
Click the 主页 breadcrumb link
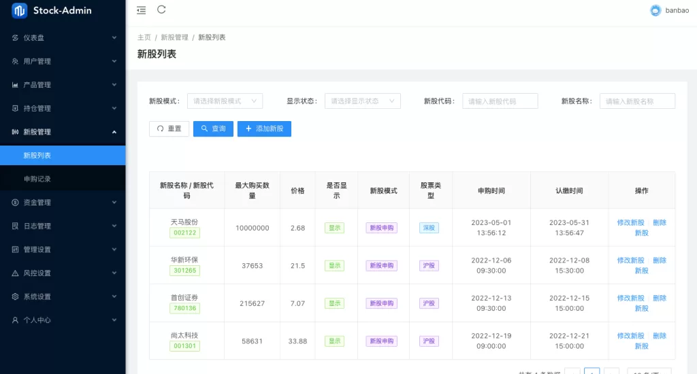(x=144, y=37)
